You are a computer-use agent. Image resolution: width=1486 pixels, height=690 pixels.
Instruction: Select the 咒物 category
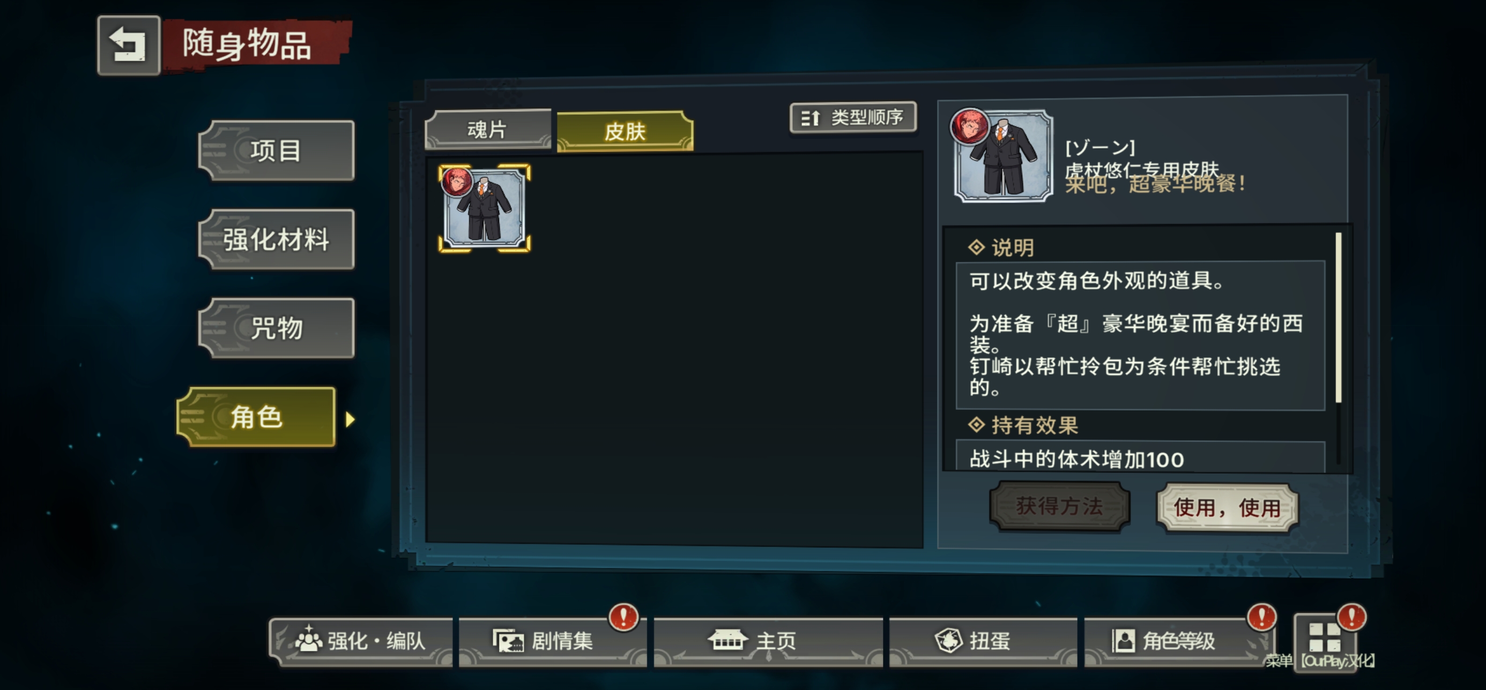tap(276, 328)
